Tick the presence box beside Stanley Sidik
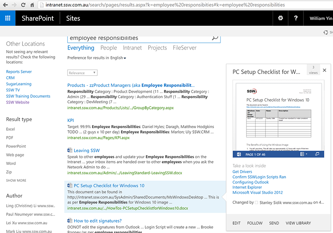The width and height of the screenshot is (333, 233). 256,203
